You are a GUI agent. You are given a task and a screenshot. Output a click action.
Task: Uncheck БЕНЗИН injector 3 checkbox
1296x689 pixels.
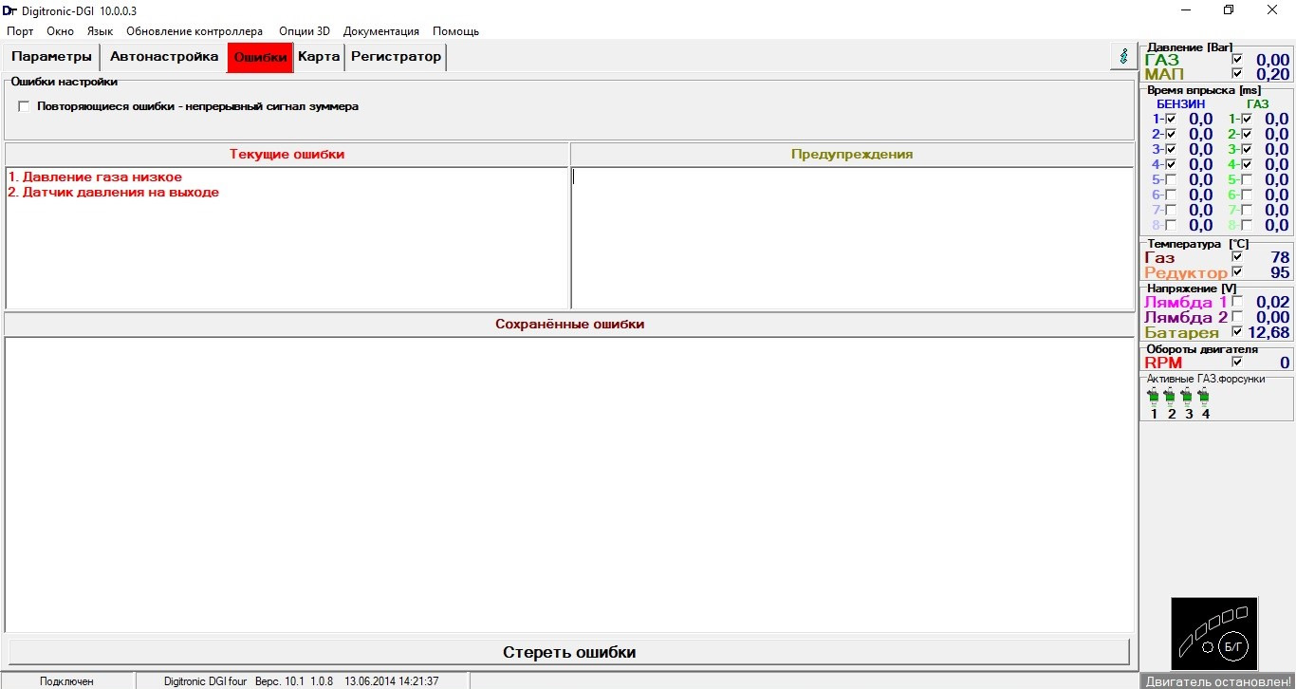[1171, 149]
